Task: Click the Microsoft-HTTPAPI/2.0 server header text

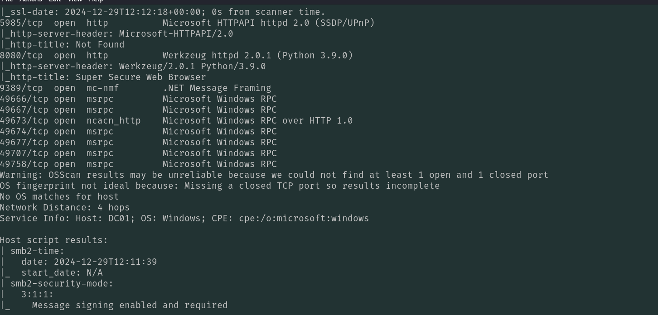Action: click(176, 34)
